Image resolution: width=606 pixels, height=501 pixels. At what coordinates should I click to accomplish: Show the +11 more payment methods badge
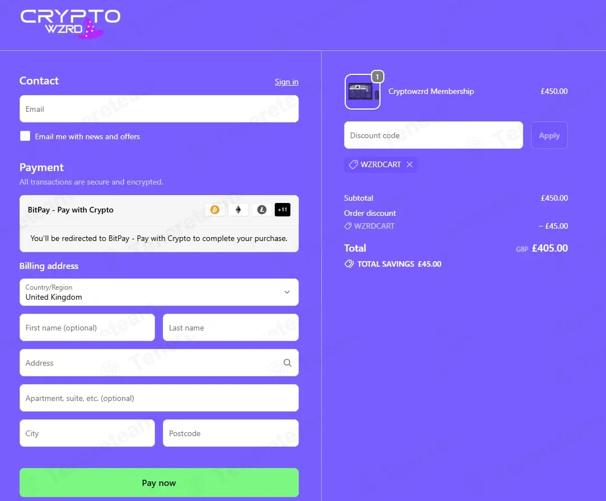pyautogui.click(x=283, y=210)
